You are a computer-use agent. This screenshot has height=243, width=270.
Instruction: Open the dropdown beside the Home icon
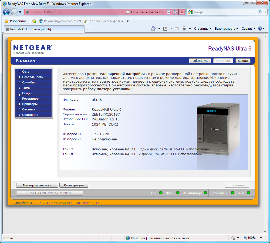click(159, 29)
